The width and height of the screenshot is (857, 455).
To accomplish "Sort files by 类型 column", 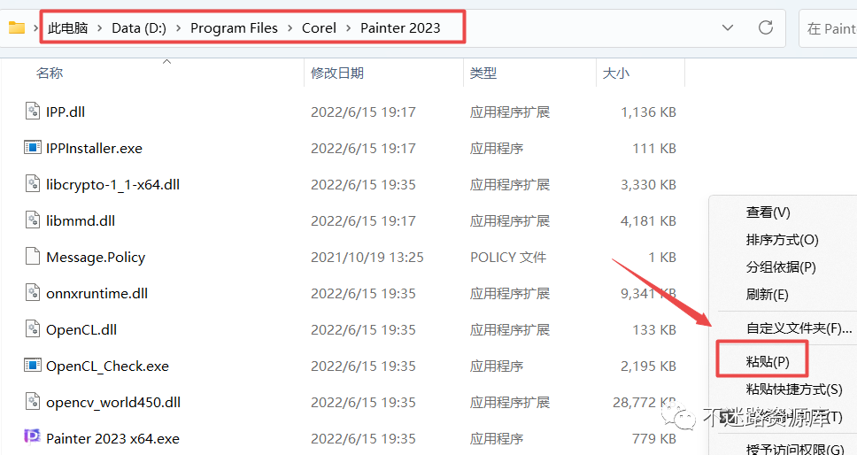I will 483,73.
